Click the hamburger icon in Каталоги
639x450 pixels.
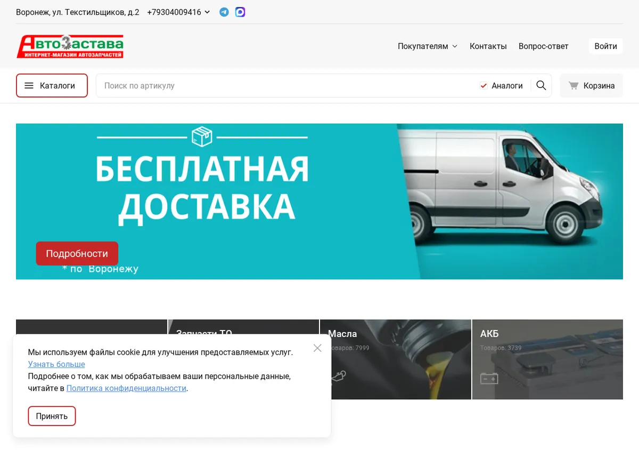pyautogui.click(x=29, y=85)
